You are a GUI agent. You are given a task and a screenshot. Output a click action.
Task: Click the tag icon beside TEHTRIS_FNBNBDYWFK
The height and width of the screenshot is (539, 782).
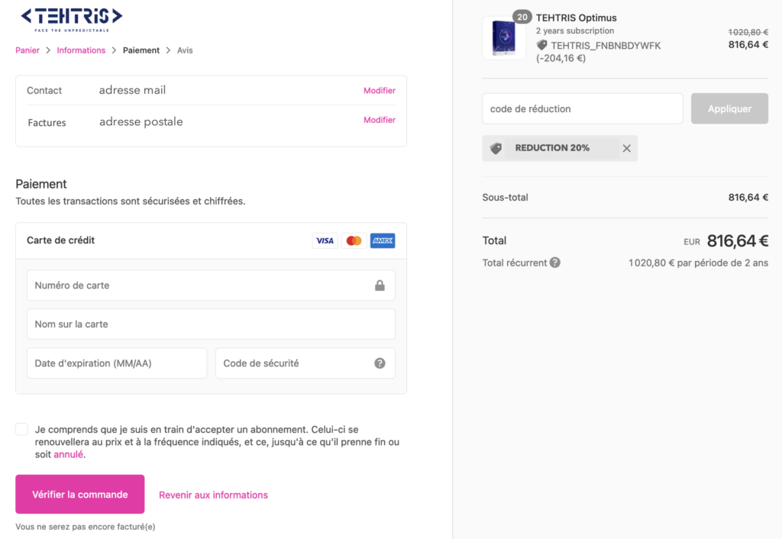pyautogui.click(x=541, y=45)
